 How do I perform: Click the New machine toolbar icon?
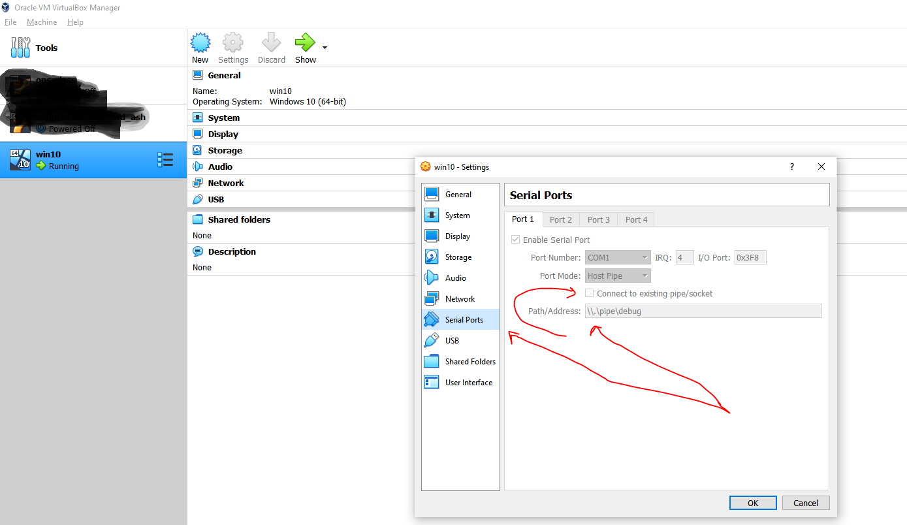200,43
